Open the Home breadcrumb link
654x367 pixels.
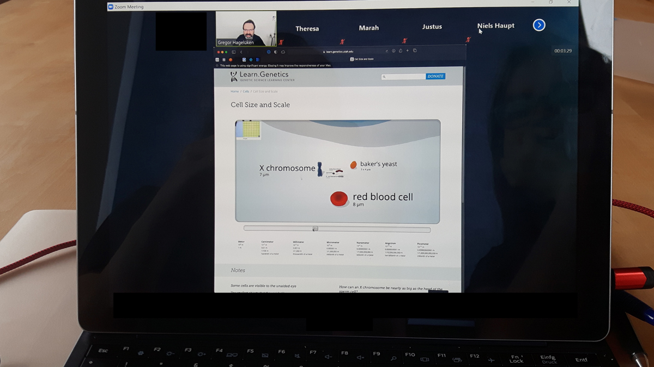coord(234,91)
